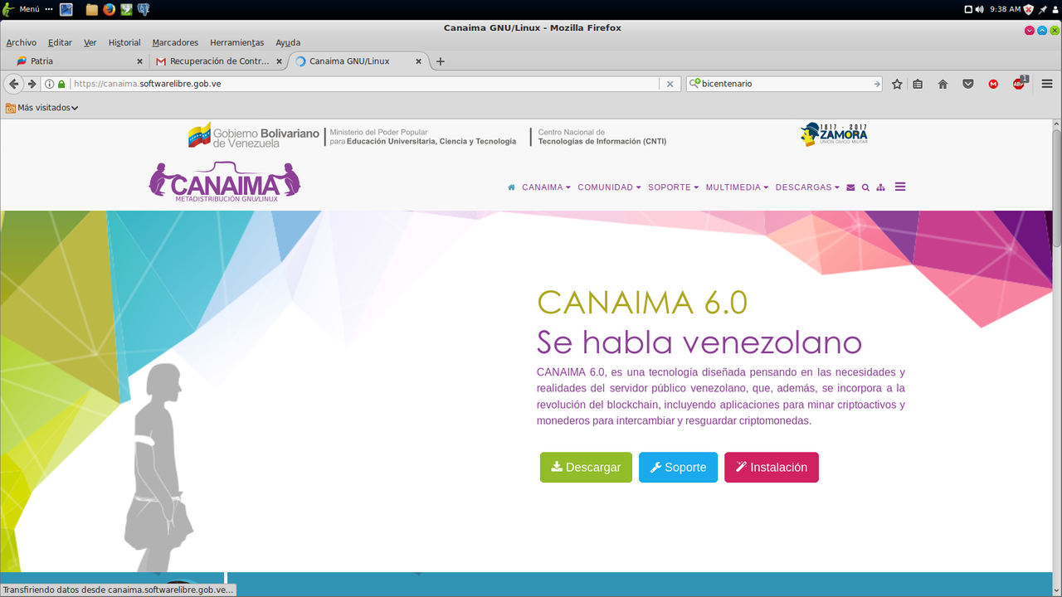Screen dimensions: 1062x597
Task: Show site information for the page
Action: tap(49, 84)
